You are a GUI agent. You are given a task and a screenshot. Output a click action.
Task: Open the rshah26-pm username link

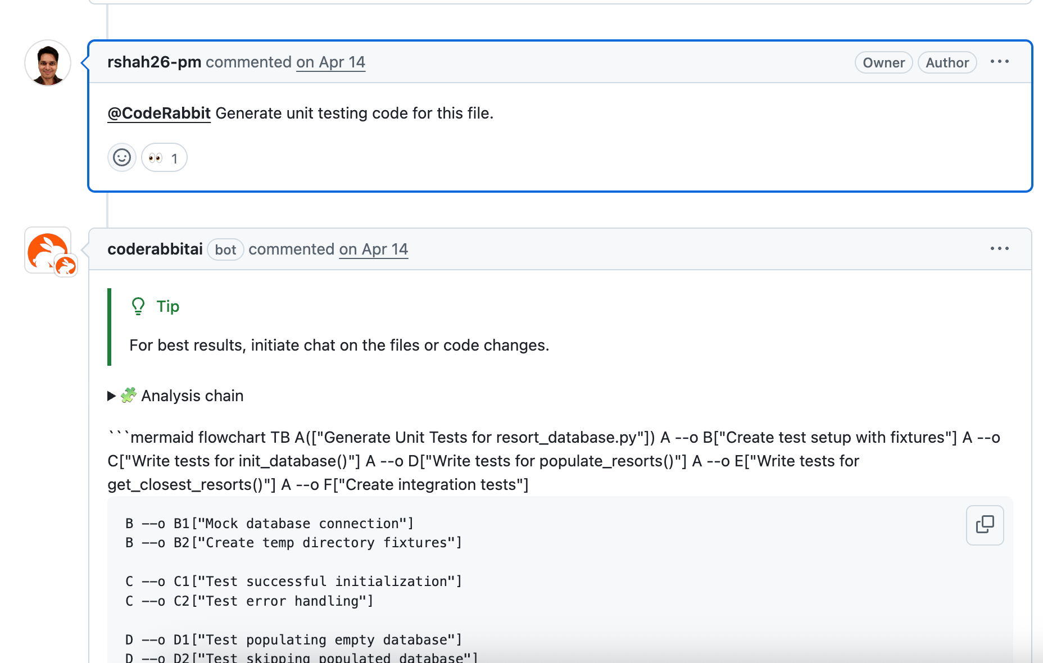[154, 62]
